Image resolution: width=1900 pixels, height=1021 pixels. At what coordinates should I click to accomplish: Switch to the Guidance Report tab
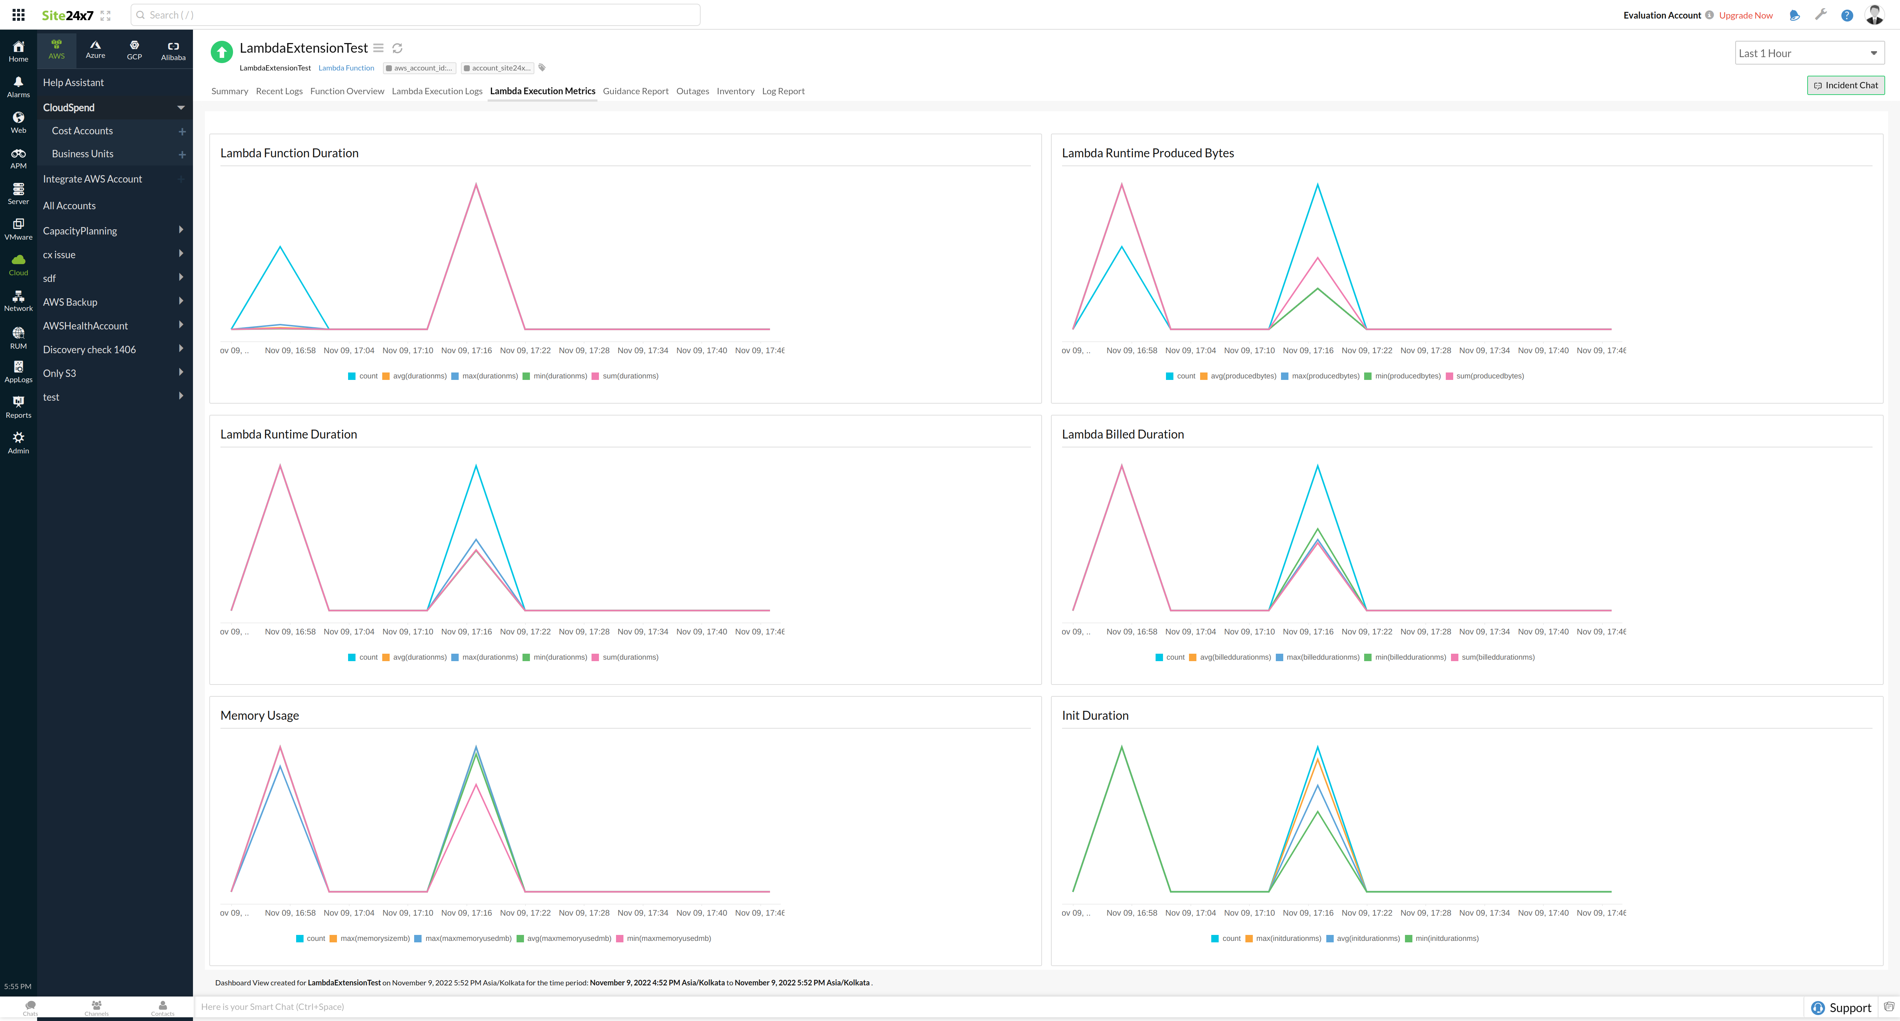tap(635, 91)
